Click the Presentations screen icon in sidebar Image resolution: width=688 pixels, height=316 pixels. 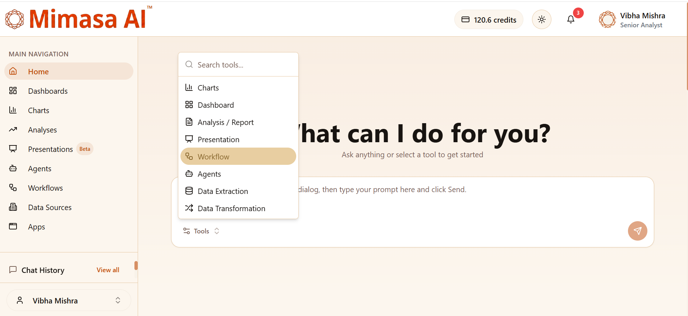(13, 149)
